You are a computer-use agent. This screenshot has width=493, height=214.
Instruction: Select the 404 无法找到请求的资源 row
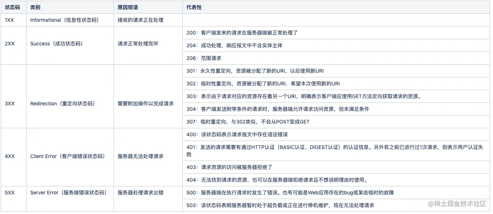pos(336,180)
